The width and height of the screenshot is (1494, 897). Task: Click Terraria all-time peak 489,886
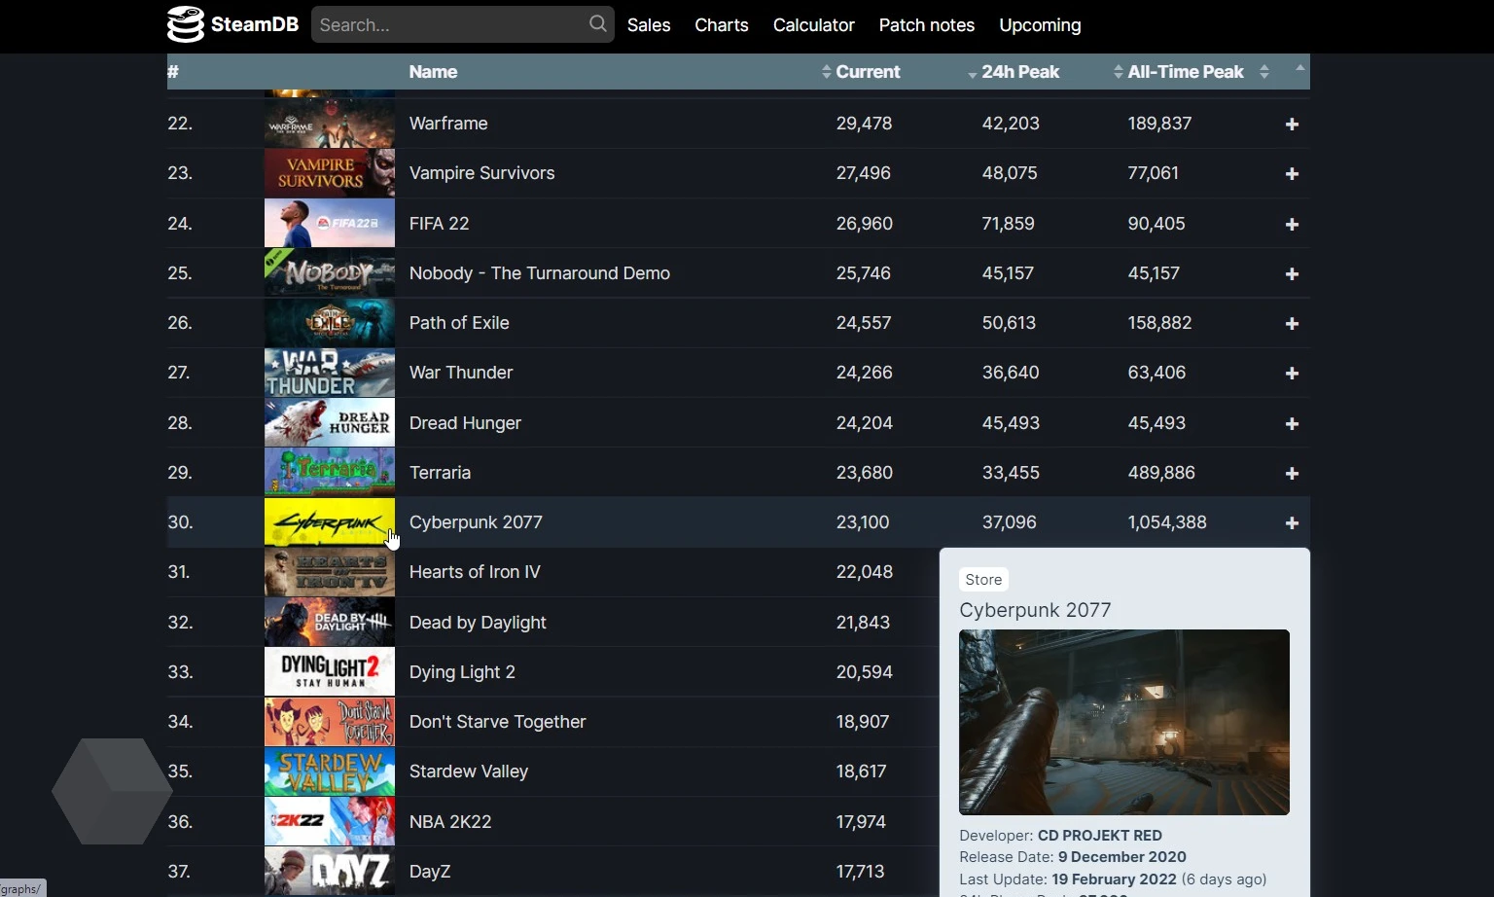click(x=1161, y=473)
